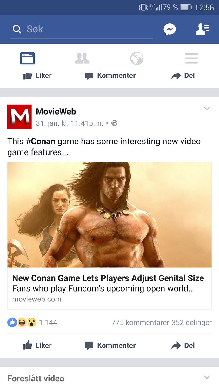
Task: Like the MovieWeb post with Liker
Action: pos(37,345)
